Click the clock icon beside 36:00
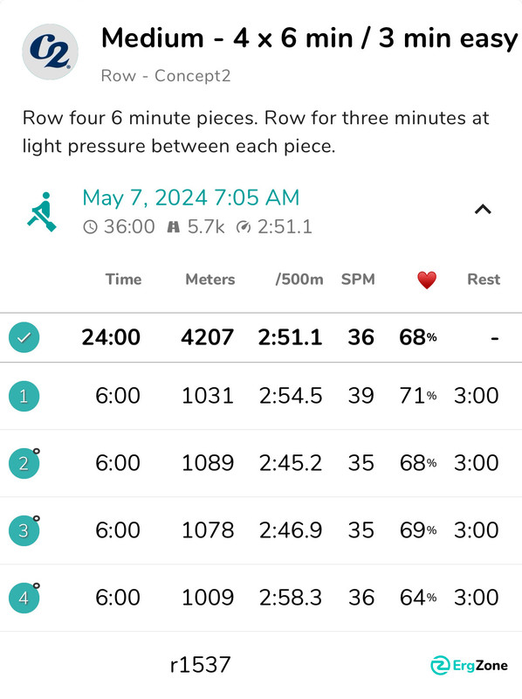 [90, 227]
